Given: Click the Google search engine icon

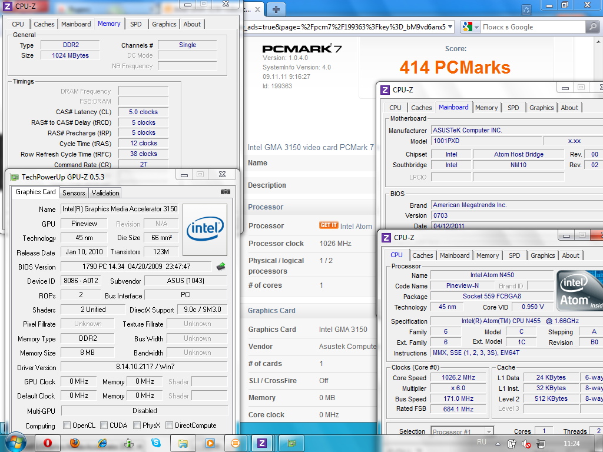Looking at the screenshot, I should (x=467, y=27).
